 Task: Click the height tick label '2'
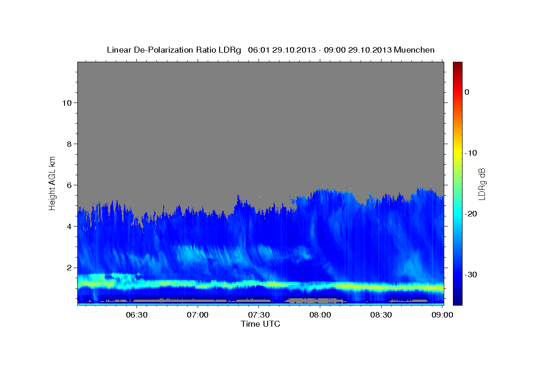[x=69, y=268]
